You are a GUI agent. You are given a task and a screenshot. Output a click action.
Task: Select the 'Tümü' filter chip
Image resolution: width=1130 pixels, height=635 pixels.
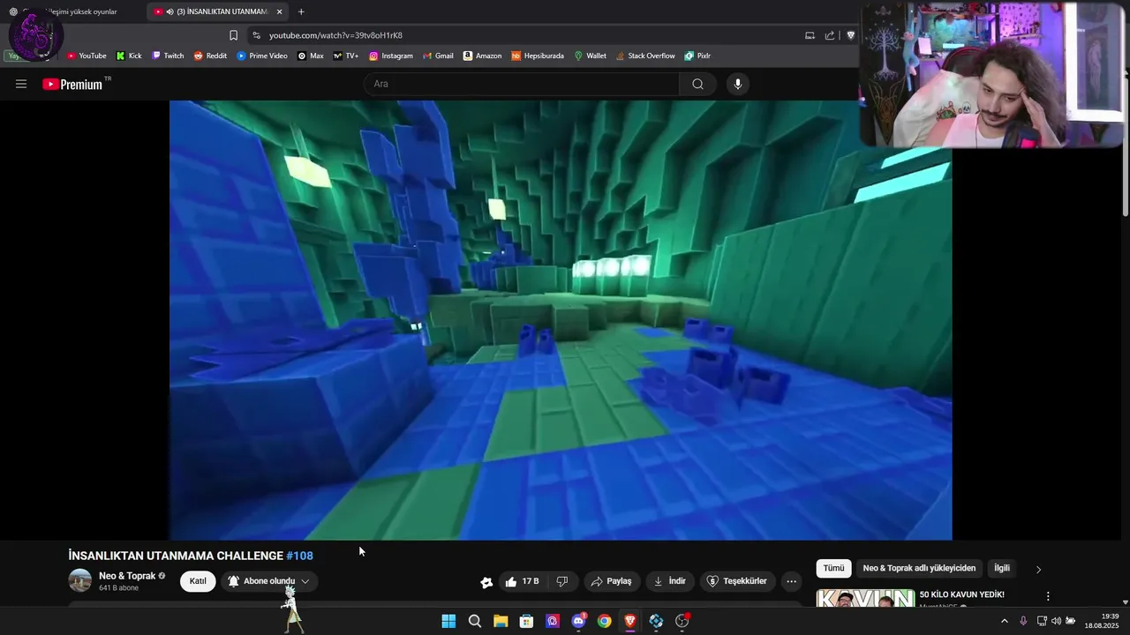[x=834, y=568]
